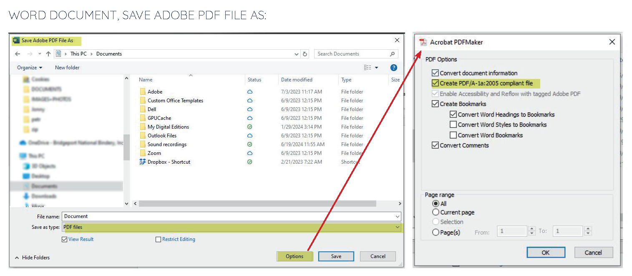Open the Help question mark icon
This screenshot has height=276, width=632.
393,68
